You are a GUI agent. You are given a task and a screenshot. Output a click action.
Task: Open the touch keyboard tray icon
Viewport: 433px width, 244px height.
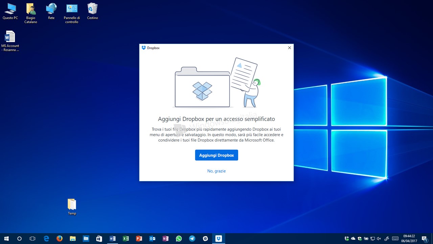click(x=395, y=239)
